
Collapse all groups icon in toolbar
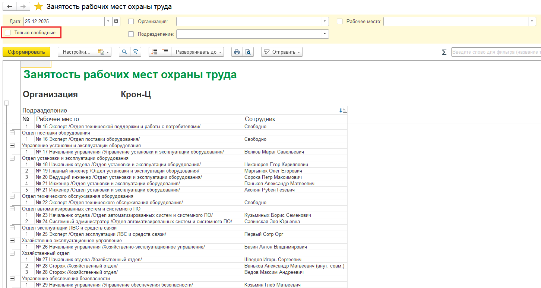[x=165, y=52]
